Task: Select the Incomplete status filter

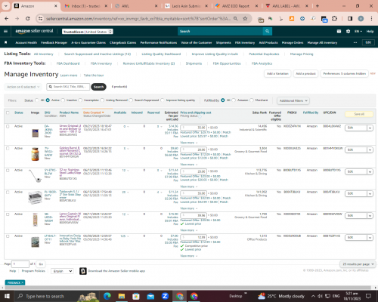Action: point(80,100)
